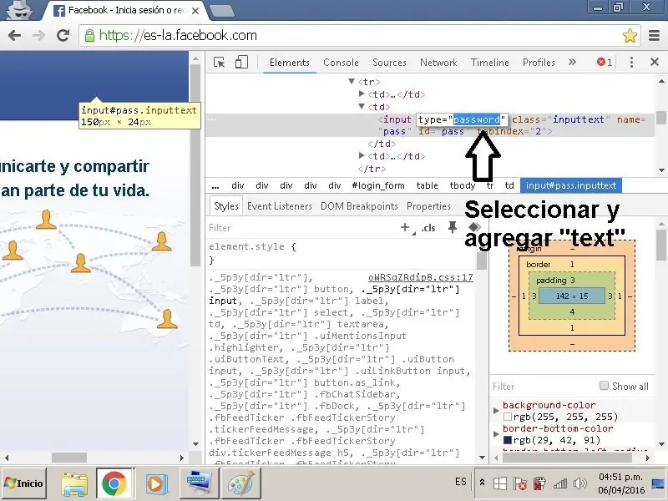Click network signal tray icon
Image resolution: width=668 pixels, height=501 pixels.
tap(560, 483)
